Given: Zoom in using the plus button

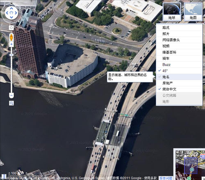Looking at the screenshot, I should [x=11, y=44].
